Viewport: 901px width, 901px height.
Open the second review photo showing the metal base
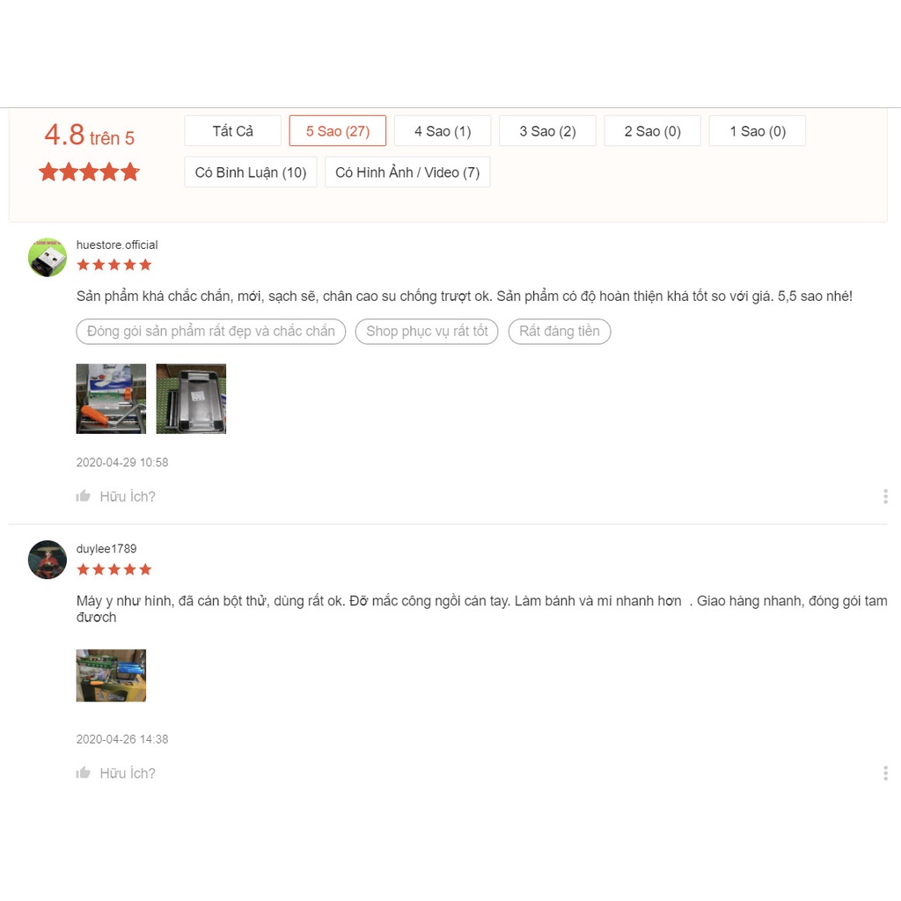tap(191, 399)
